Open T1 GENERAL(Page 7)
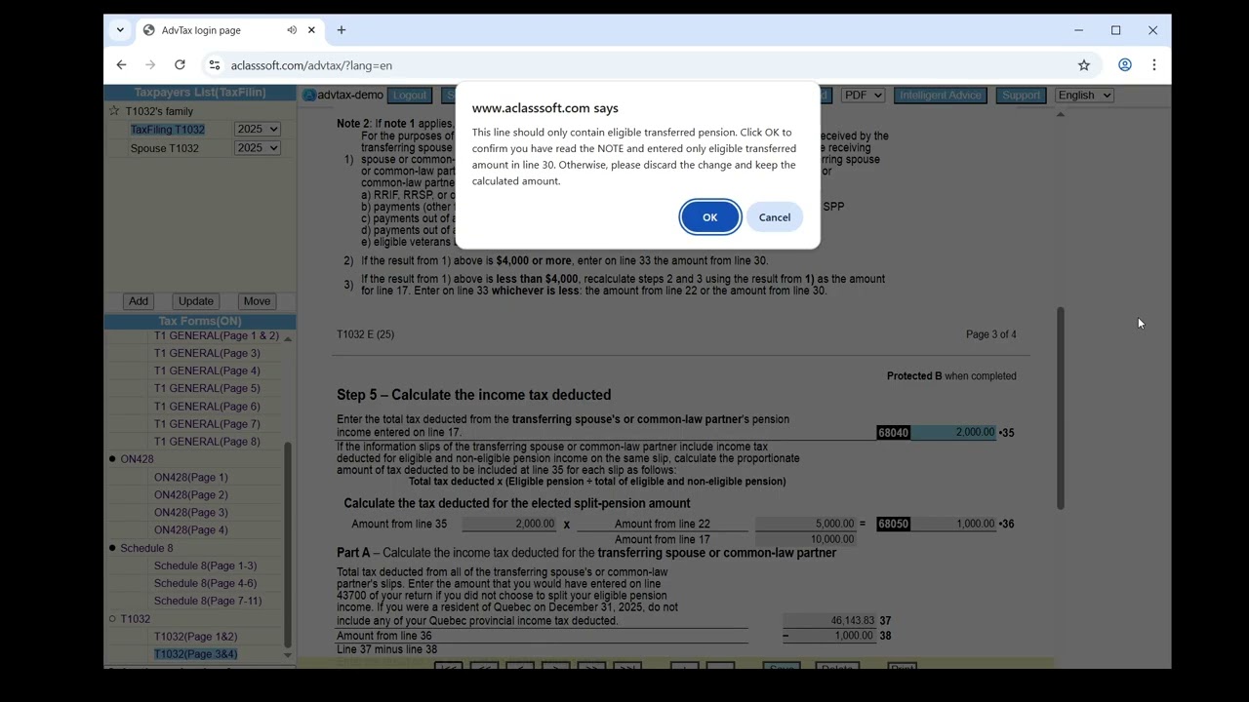 click(x=207, y=424)
